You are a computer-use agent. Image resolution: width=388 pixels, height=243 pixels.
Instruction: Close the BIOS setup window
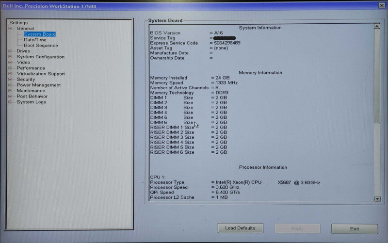click(x=382, y=5)
